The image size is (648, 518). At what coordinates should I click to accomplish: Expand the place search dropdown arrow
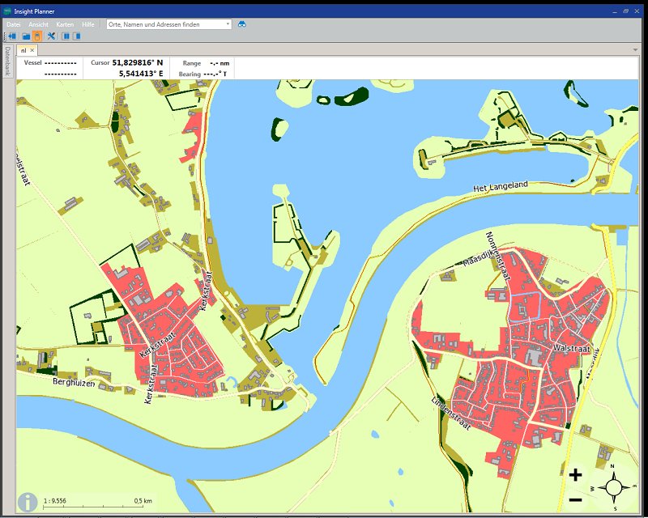click(x=228, y=24)
